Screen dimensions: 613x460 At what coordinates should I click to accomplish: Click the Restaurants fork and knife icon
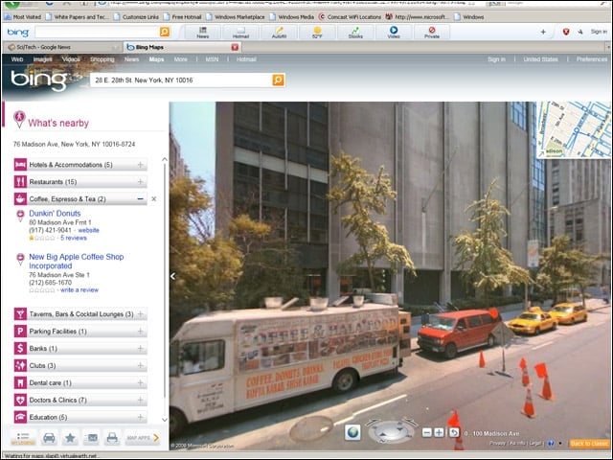click(x=20, y=182)
